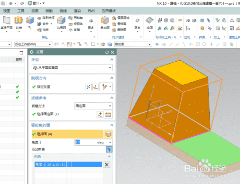Open the vector type dropdown arrow
Image resolution: width=240 pixels, height=184 pixels.
[110, 87]
